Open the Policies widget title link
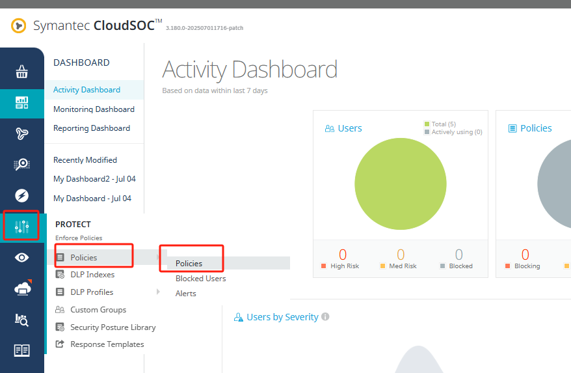 [x=536, y=128]
